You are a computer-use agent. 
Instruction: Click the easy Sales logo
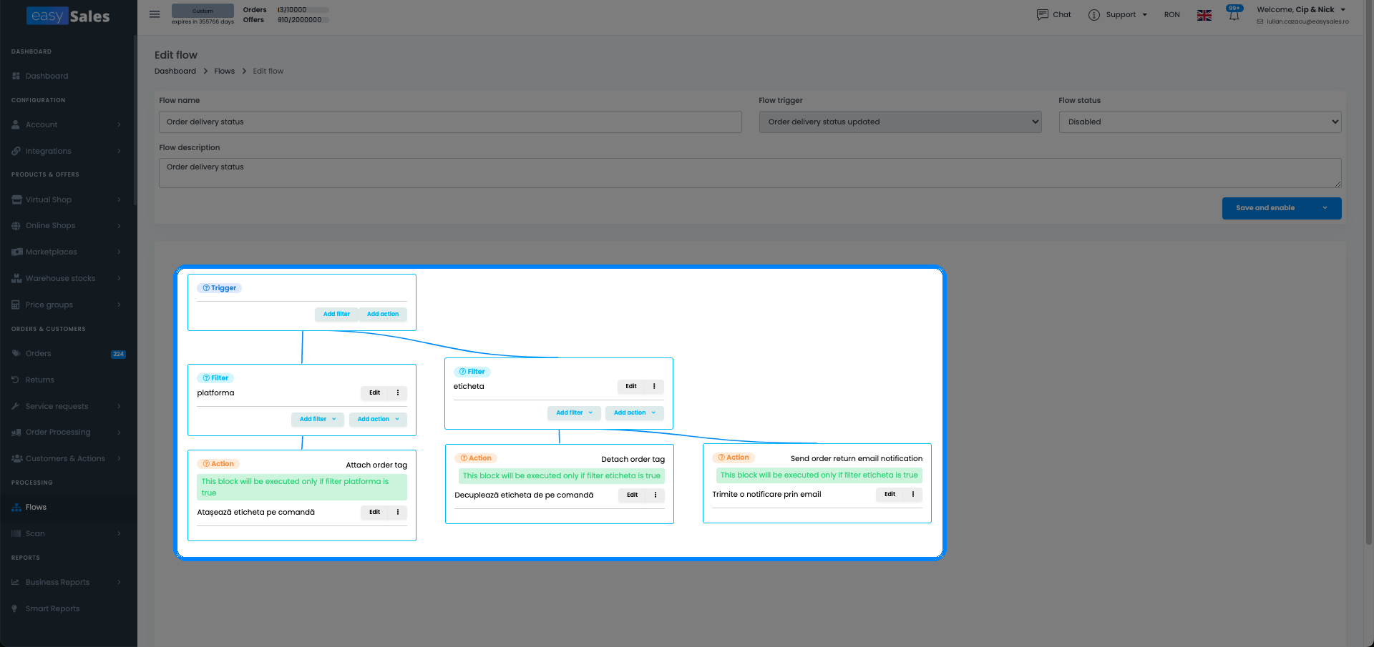pos(69,16)
